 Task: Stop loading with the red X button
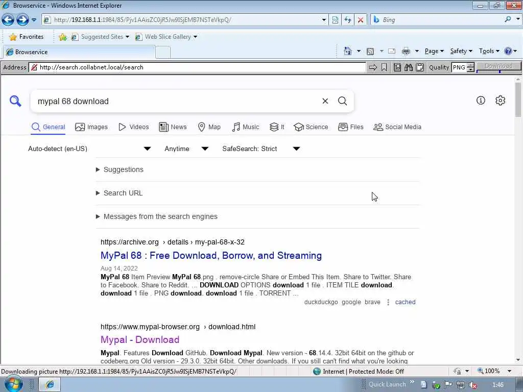click(x=360, y=20)
